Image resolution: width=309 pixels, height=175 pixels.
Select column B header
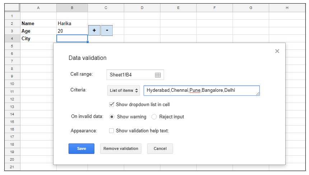point(72,8)
